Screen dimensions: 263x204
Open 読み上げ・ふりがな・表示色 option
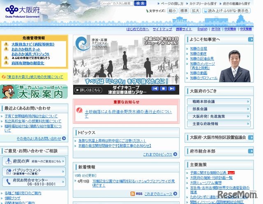(226, 11)
